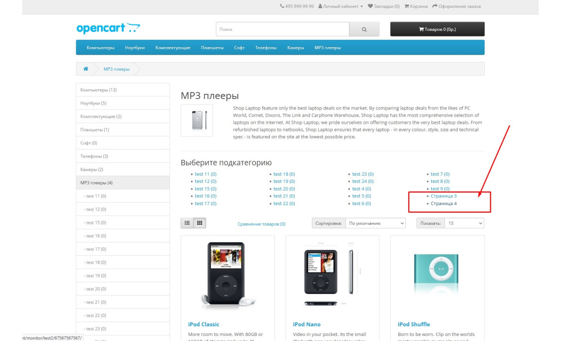Open the Показать items-per-page dropdown

click(464, 223)
